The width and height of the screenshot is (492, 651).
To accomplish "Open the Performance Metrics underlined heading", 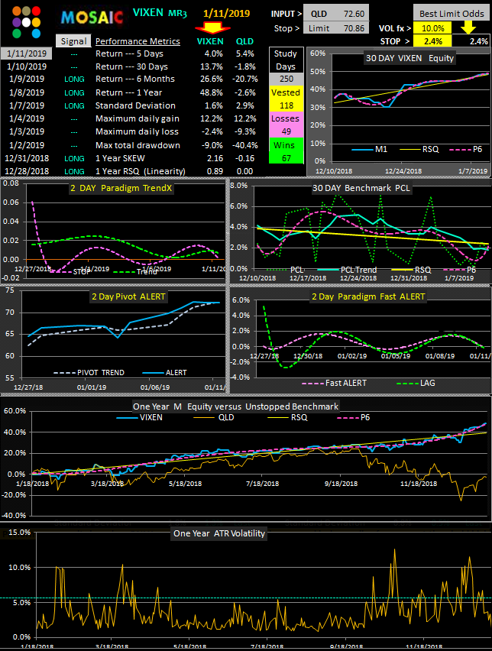I will (x=138, y=41).
